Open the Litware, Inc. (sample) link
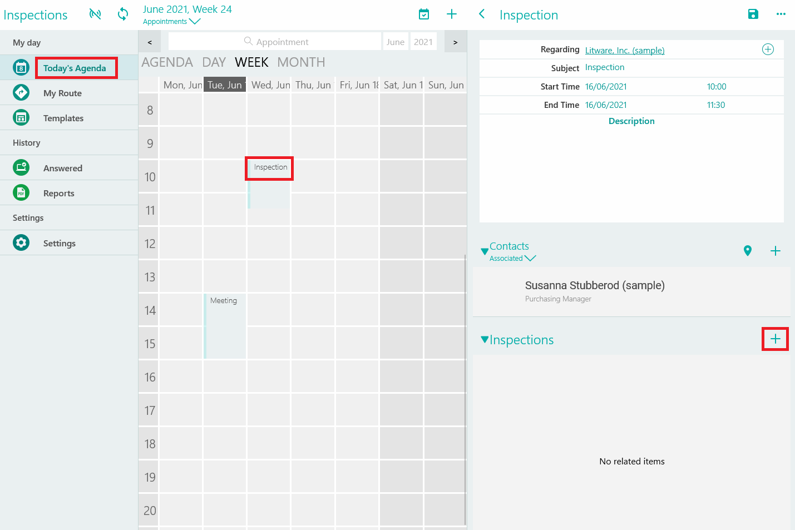This screenshot has width=795, height=530. click(625, 50)
